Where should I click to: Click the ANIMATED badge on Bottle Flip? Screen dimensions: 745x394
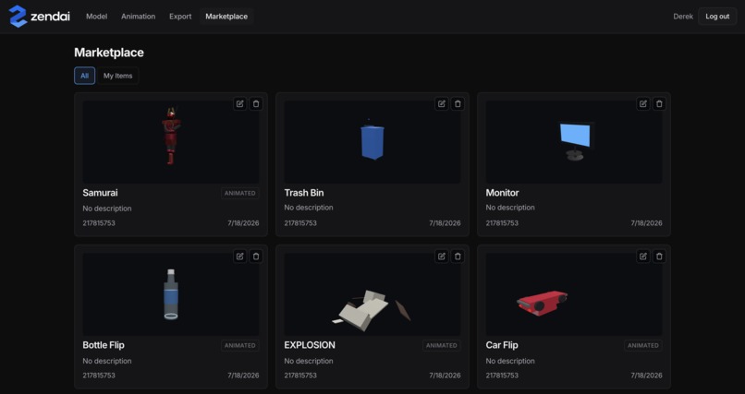(x=240, y=346)
